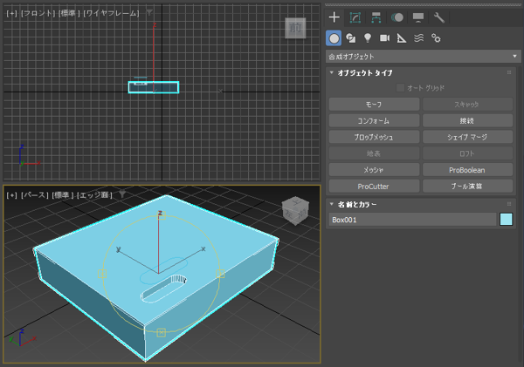The image size is (524, 367).
Task: Select the Cameras category icon
Action: coord(384,38)
